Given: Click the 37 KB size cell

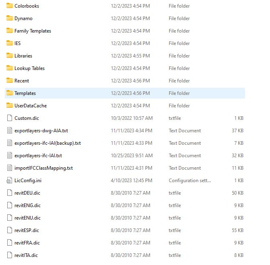Looking at the screenshot, I should click(x=237, y=131).
